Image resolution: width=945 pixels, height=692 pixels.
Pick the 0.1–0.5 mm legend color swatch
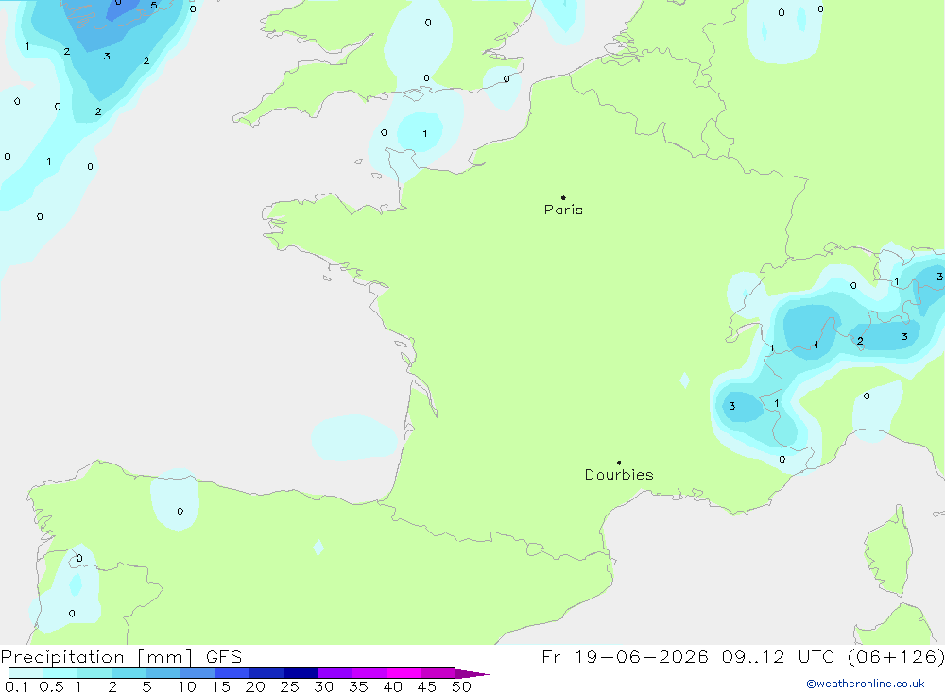[26, 673]
